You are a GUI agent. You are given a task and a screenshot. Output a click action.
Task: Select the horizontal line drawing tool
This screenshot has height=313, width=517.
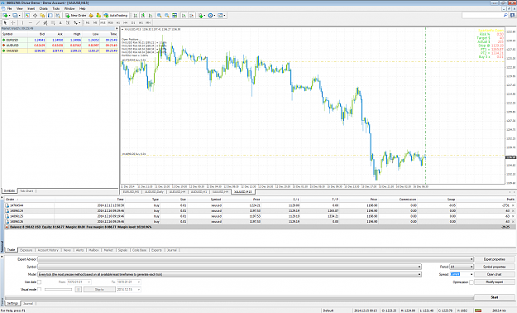(31, 23)
